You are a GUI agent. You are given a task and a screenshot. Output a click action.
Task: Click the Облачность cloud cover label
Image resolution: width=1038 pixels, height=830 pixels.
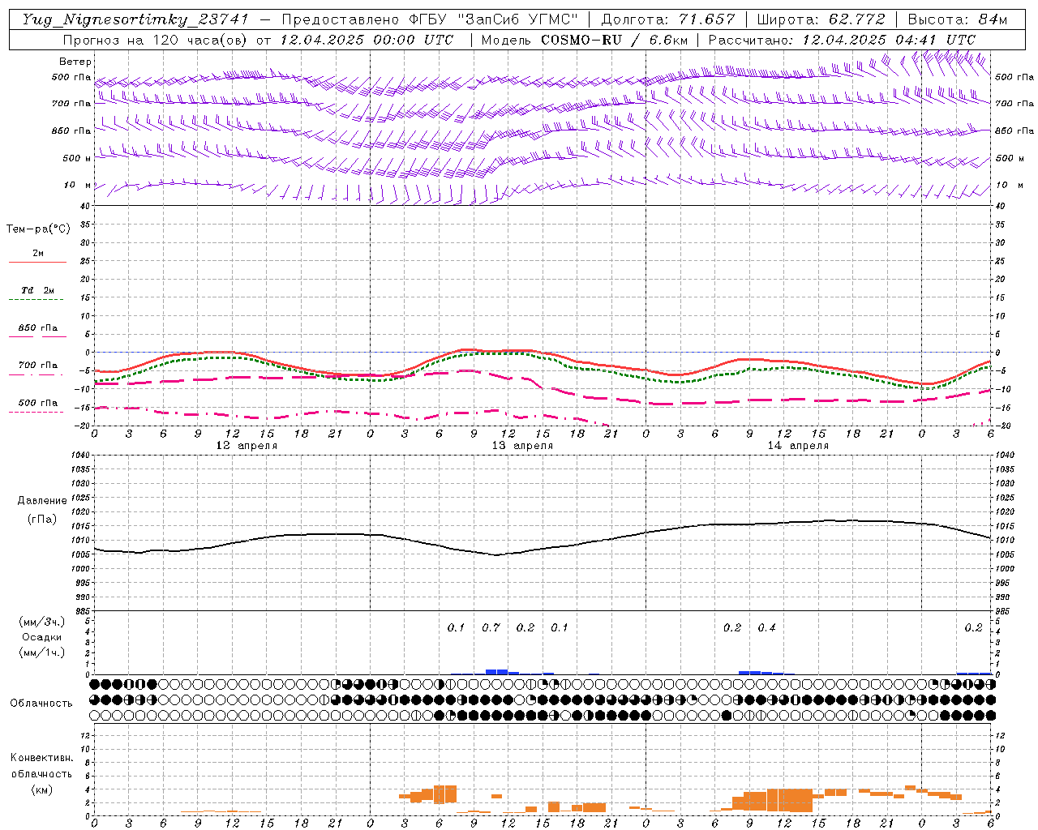point(41,703)
